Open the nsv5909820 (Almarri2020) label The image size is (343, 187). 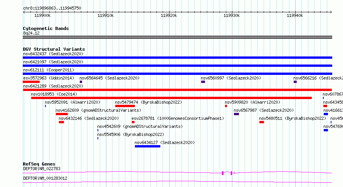click(252, 102)
